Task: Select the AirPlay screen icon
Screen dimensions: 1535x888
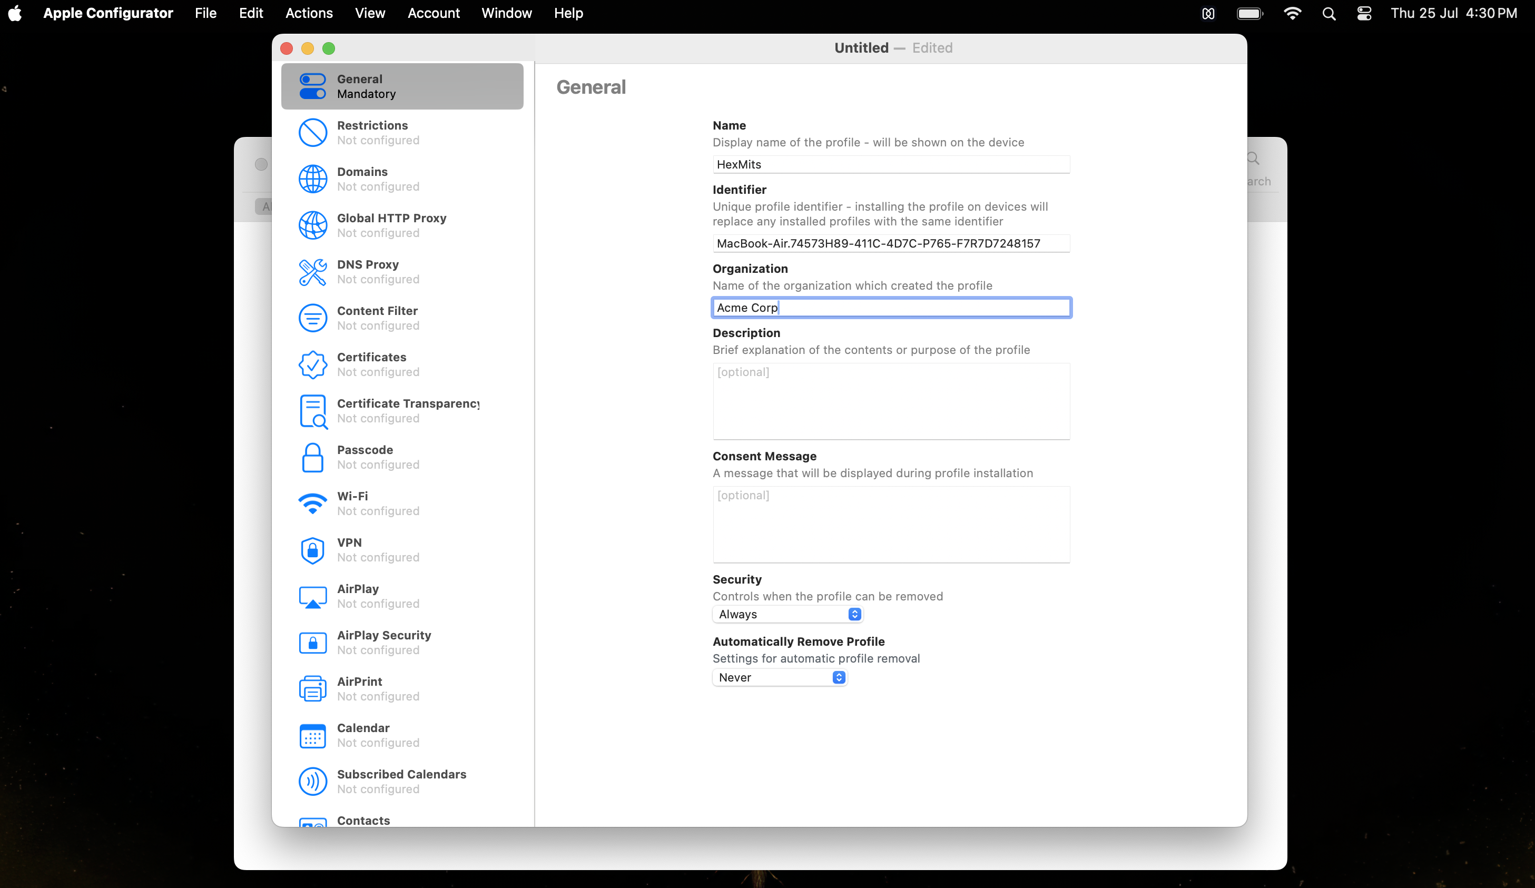Action: coord(312,596)
